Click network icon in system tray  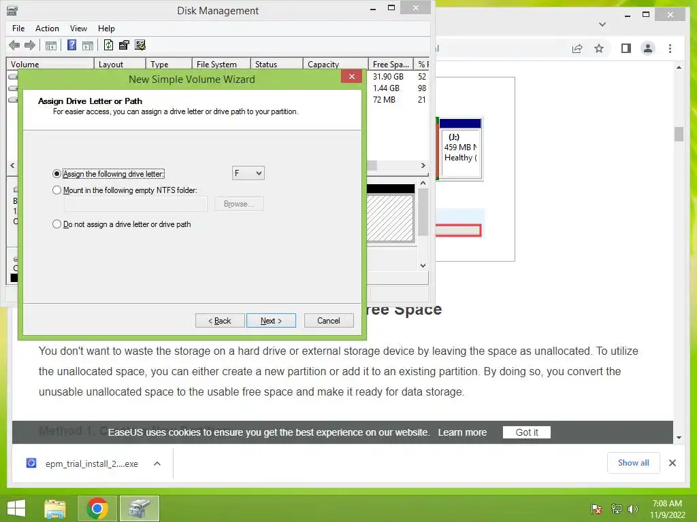click(x=617, y=508)
